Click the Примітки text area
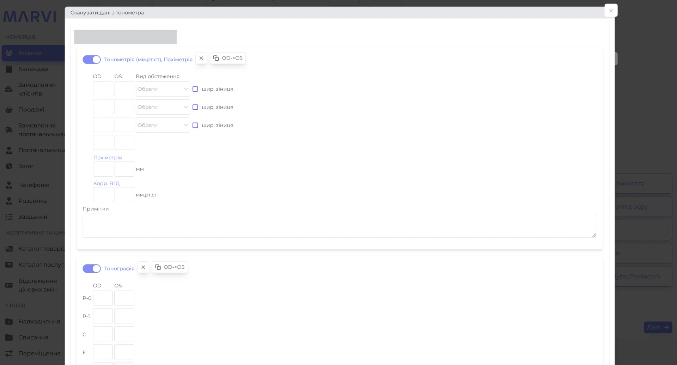This screenshot has width=677, height=365. [x=340, y=226]
